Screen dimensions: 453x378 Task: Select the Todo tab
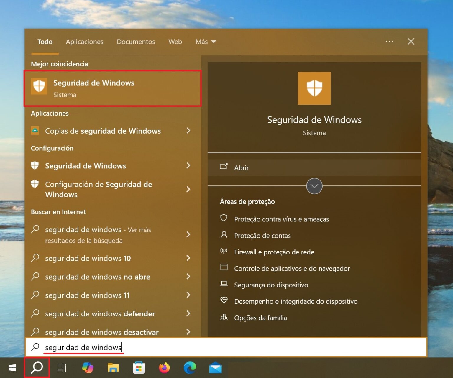click(45, 42)
